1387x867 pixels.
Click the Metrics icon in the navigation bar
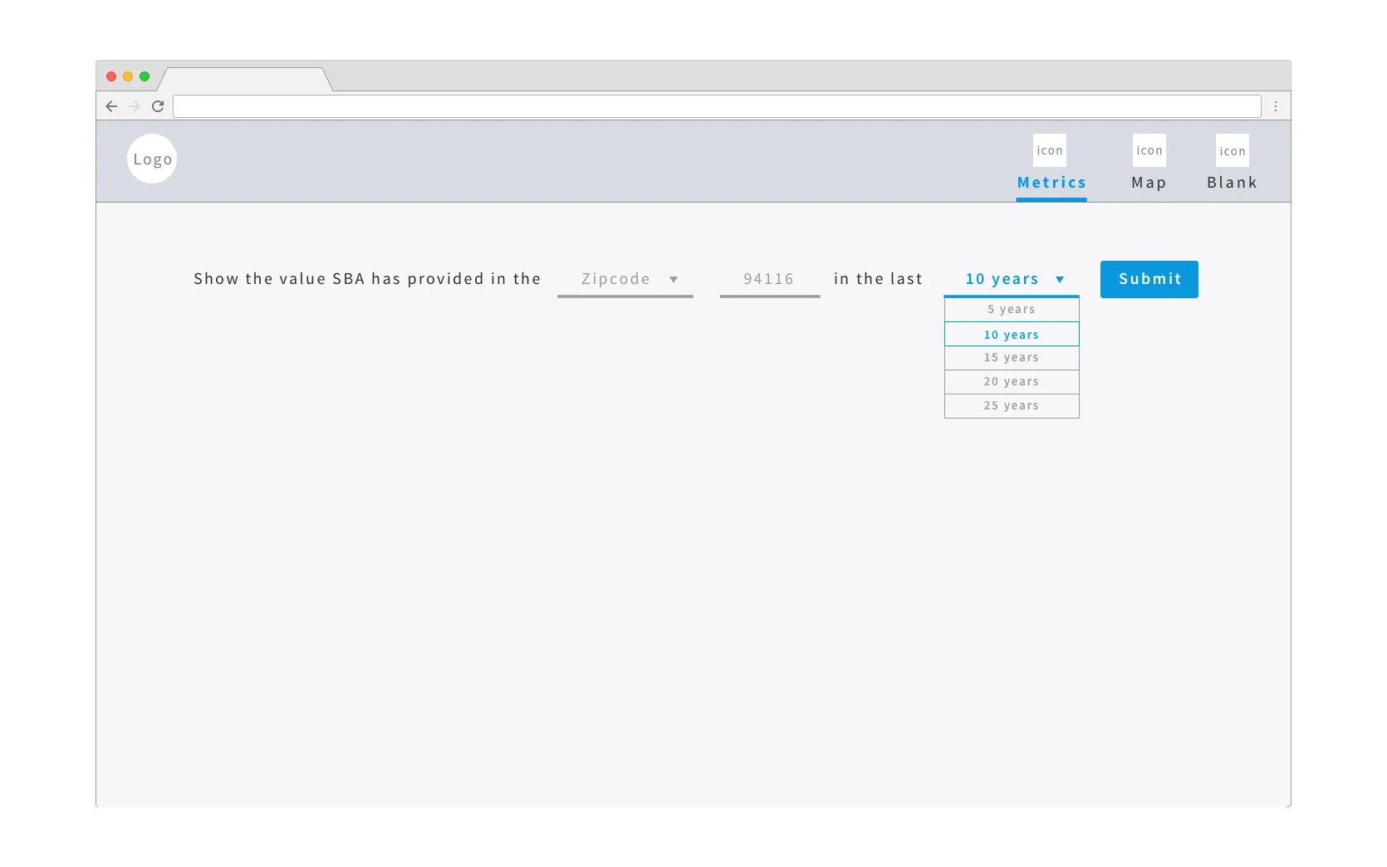1049,150
